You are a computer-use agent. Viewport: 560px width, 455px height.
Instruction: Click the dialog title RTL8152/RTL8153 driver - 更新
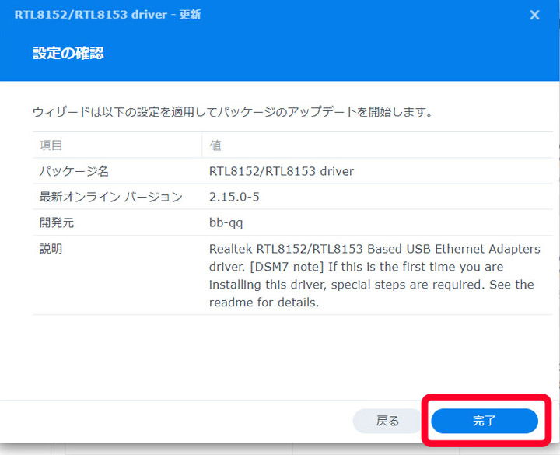107,15
